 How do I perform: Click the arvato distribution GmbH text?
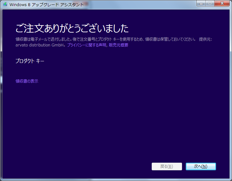click(40, 45)
